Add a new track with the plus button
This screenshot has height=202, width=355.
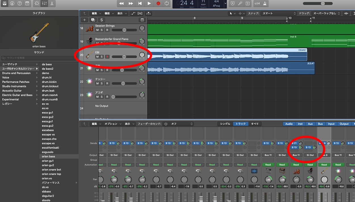coord(84,20)
